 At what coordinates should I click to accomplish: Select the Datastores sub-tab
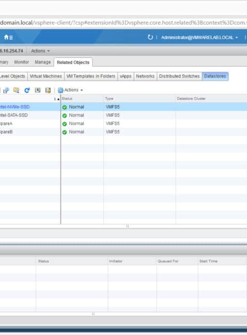tap(215, 76)
